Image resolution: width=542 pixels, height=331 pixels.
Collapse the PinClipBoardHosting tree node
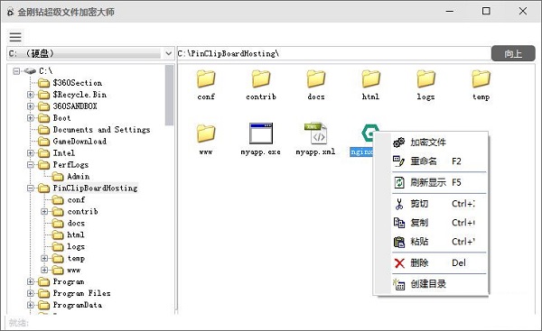click(31, 188)
